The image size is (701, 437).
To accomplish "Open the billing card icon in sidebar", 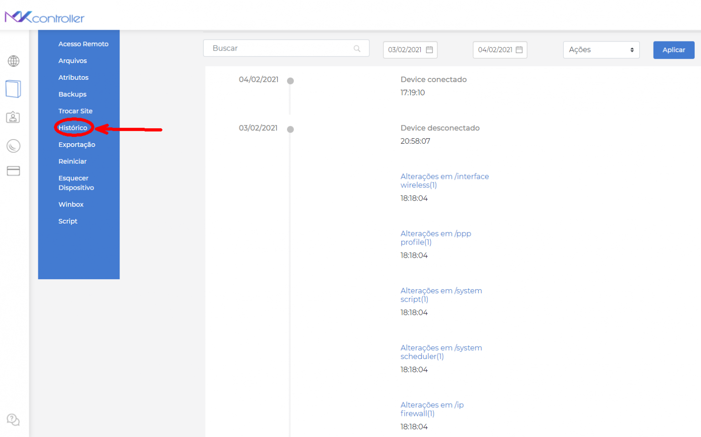I will tap(13, 171).
